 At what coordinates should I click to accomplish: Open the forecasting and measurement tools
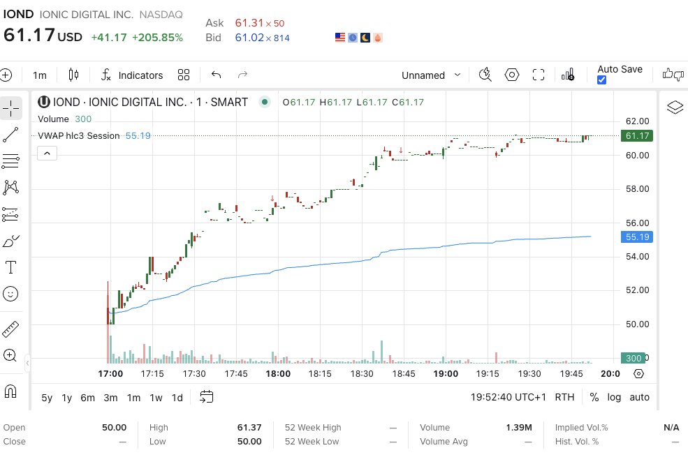tap(11, 214)
